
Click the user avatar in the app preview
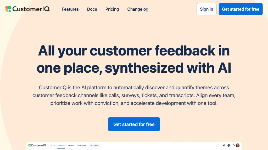click(238, 145)
